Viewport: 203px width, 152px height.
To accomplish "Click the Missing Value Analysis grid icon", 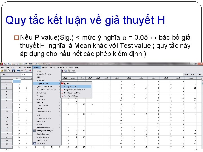I will click(34, 131).
